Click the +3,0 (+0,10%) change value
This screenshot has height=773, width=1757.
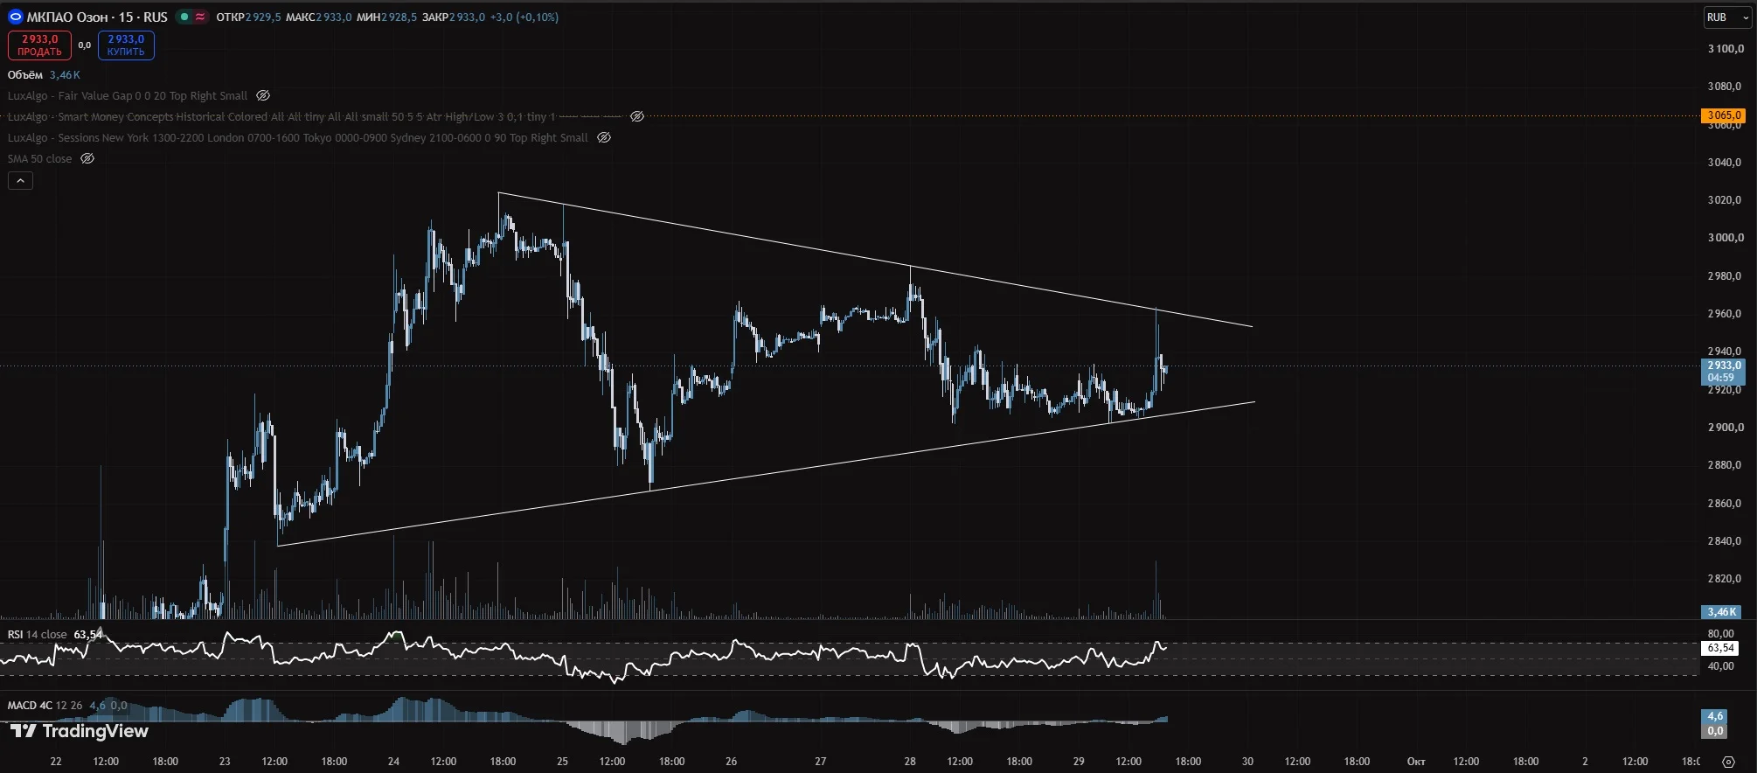tap(524, 17)
